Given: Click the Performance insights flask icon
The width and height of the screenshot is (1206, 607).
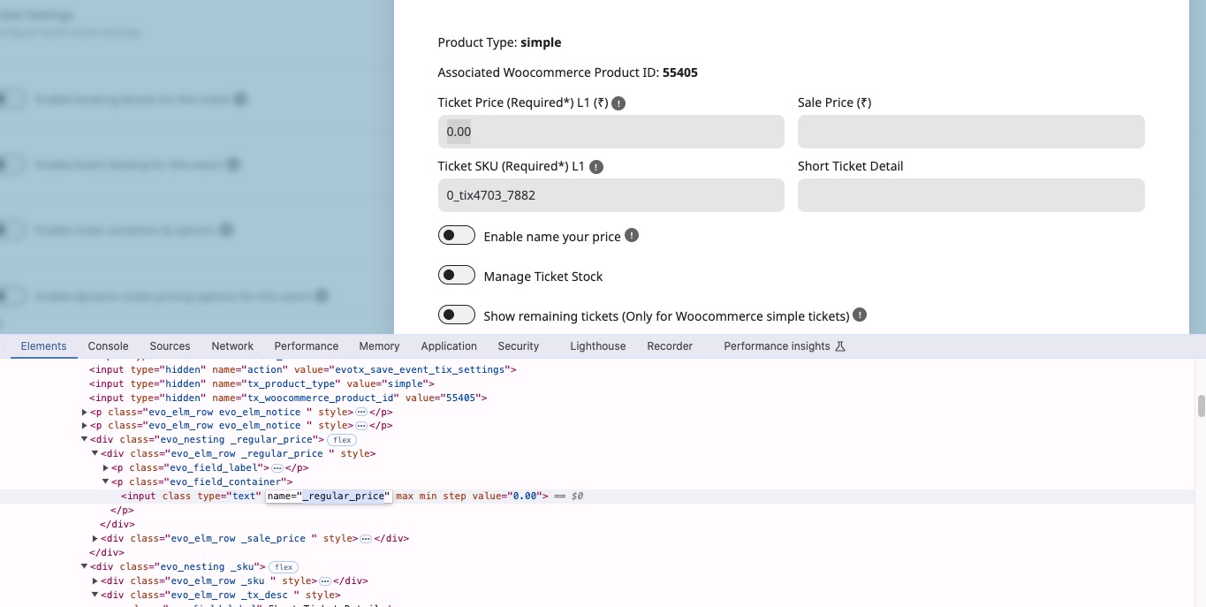Looking at the screenshot, I should 840,346.
